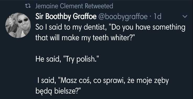Click the name "Jemaine Clement" above the tweet

(59, 6)
